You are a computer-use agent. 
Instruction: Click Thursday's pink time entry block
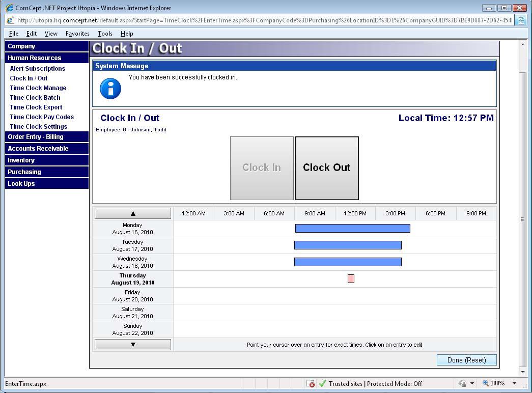[x=351, y=279]
